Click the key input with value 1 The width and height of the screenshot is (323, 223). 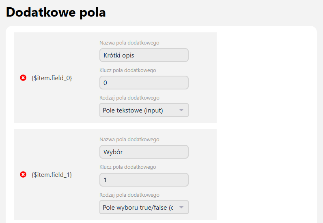click(x=144, y=180)
